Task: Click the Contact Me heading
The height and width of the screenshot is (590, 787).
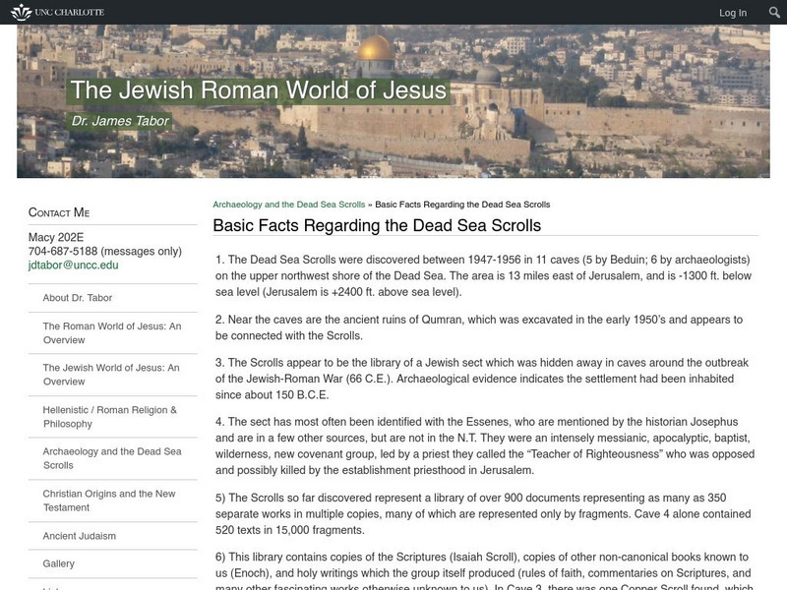Action: click(x=59, y=211)
